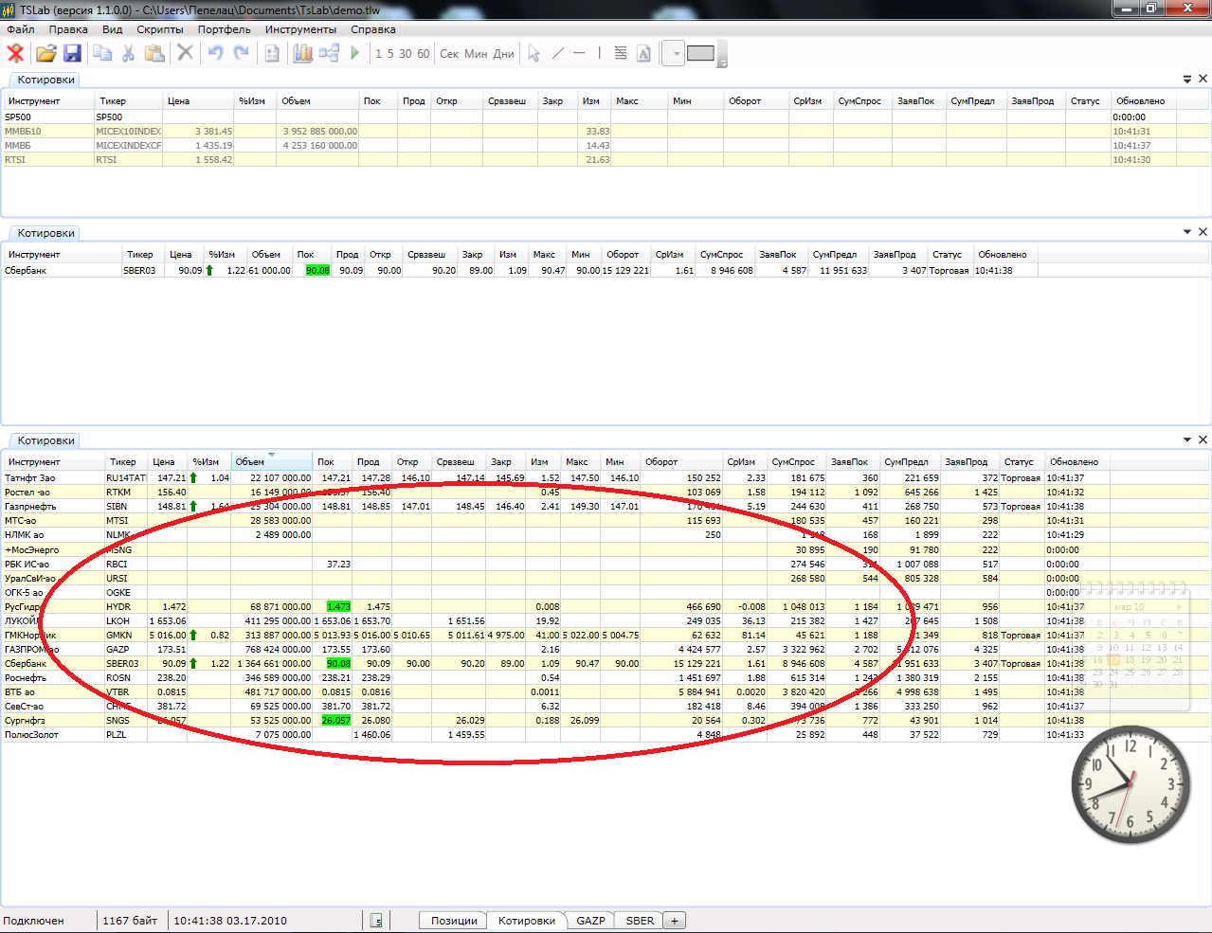Click the scissors cut icon

128,53
